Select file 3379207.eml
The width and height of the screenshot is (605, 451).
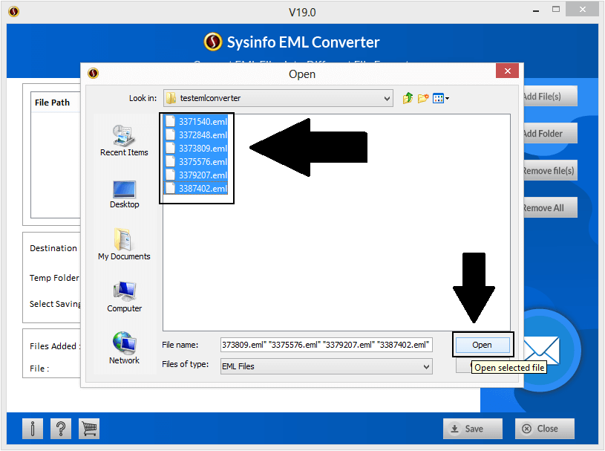(x=197, y=175)
